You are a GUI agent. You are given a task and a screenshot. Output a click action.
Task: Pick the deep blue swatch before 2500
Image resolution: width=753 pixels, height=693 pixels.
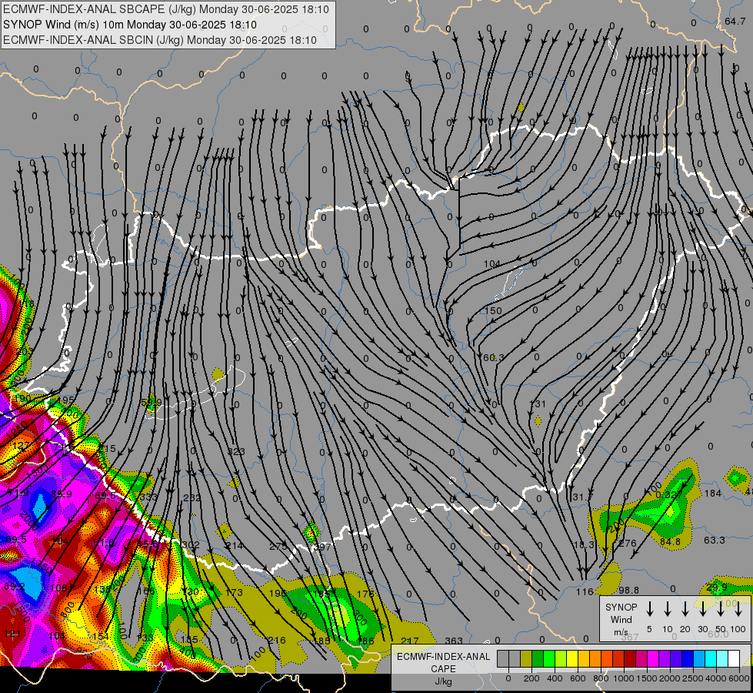[688, 658]
